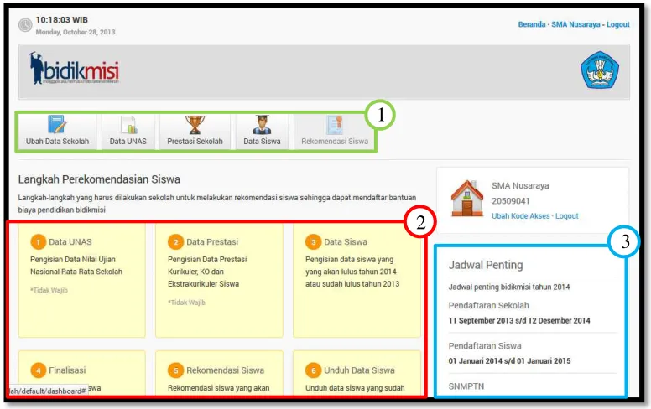Viewport: 651px width, 409px height.
Task: Click Logout in the top right header
Action: point(618,24)
